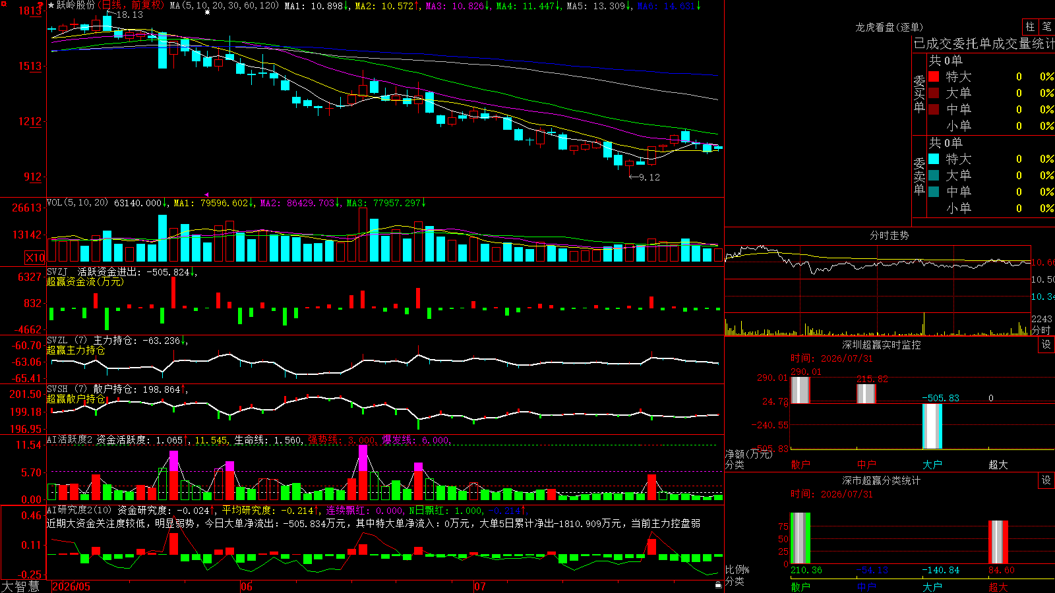
Task: Click the red 超大 label in 分类统计 chart
Action: [x=998, y=586]
